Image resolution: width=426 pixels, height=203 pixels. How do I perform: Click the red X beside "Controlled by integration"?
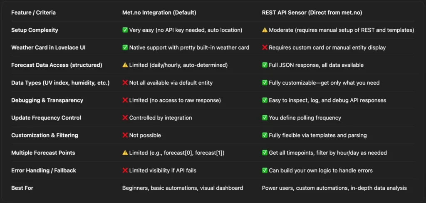(125, 118)
